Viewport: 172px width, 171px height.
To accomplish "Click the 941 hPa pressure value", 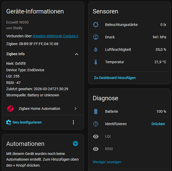I will 159,37.
